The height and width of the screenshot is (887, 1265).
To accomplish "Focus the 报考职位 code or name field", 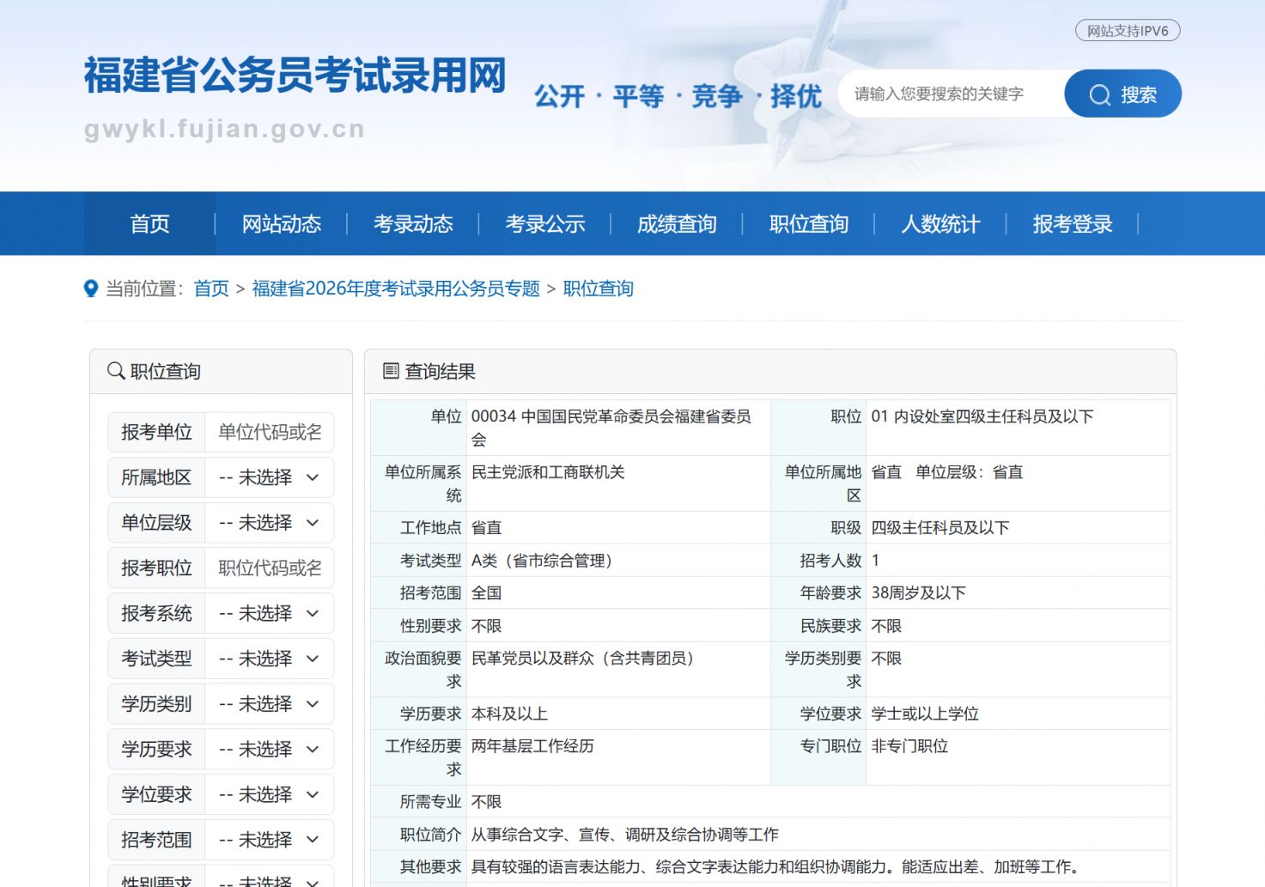I will pyautogui.click(x=269, y=568).
